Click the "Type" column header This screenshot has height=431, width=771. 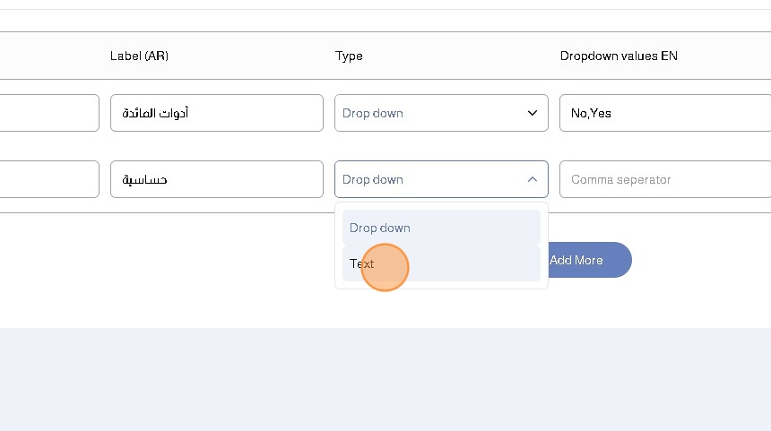349,56
